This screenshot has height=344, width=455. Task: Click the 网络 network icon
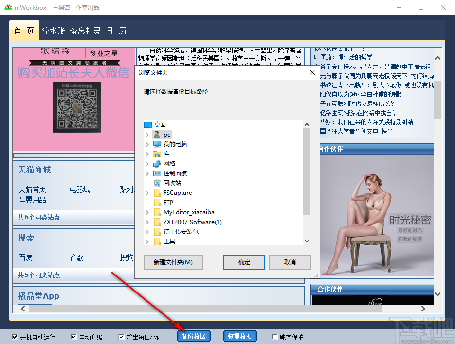(x=157, y=163)
